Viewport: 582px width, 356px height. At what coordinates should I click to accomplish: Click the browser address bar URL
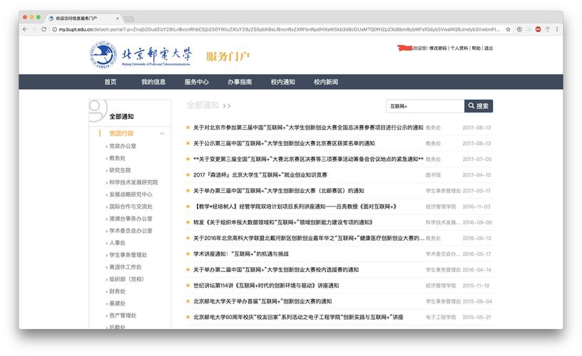[278, 29]
